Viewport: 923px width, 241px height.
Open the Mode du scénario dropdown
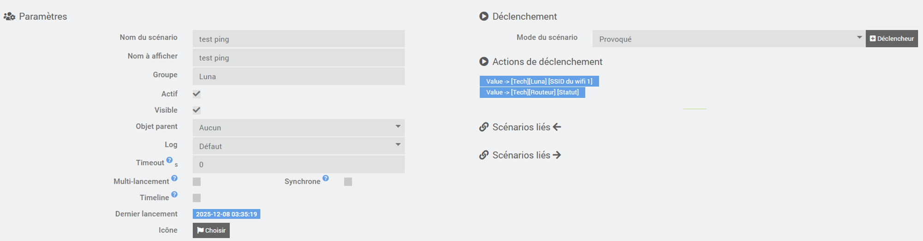pyautogui.click(x=728, y=39)
